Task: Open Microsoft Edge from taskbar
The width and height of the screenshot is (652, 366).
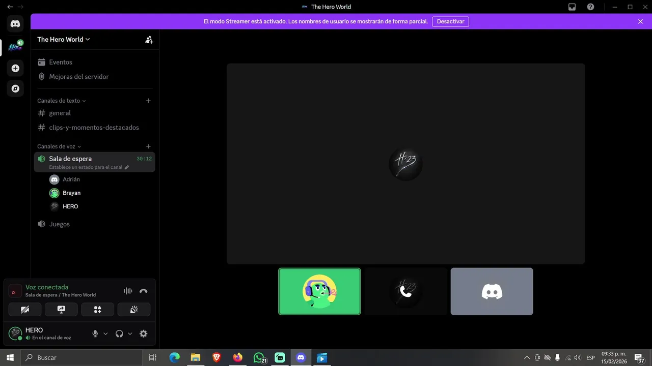Action: pos(174,357)
